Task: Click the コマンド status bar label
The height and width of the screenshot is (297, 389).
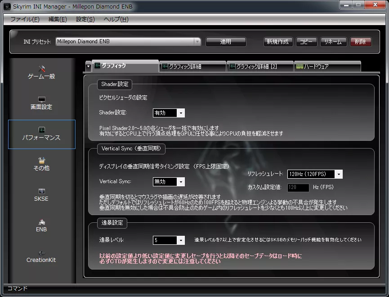Action: pyautogui.click(x=18, y=288)
